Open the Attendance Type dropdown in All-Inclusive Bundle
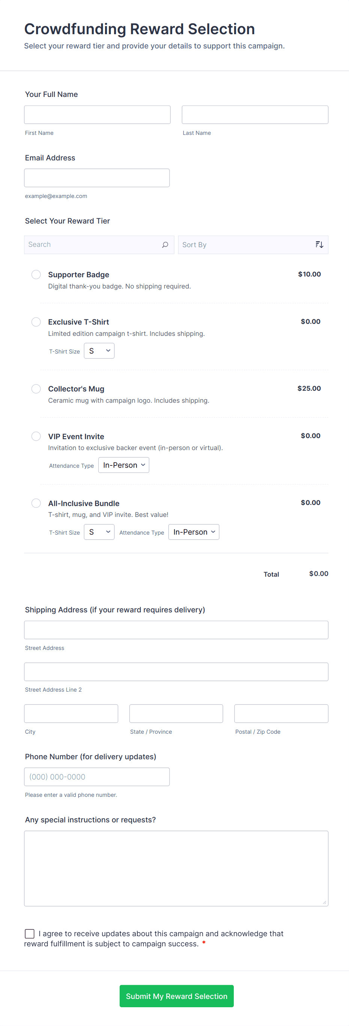The height and width of the screenshot is (1026, 349). coord(194,532)
